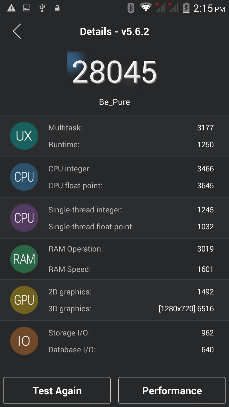Click the olive GPU category icon
This screenshot has width=229, height=407.
(24, 300)
